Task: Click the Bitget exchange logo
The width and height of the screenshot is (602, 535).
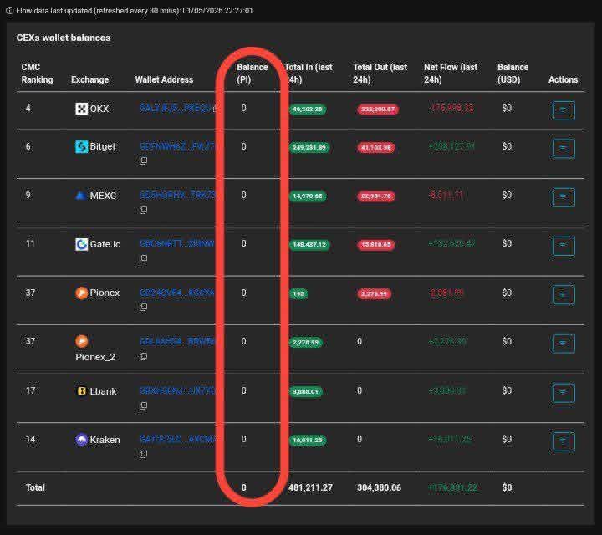Action: (81, 146)
